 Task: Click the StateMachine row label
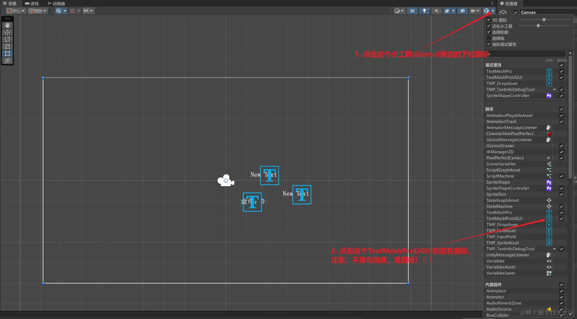pos(499,206)
